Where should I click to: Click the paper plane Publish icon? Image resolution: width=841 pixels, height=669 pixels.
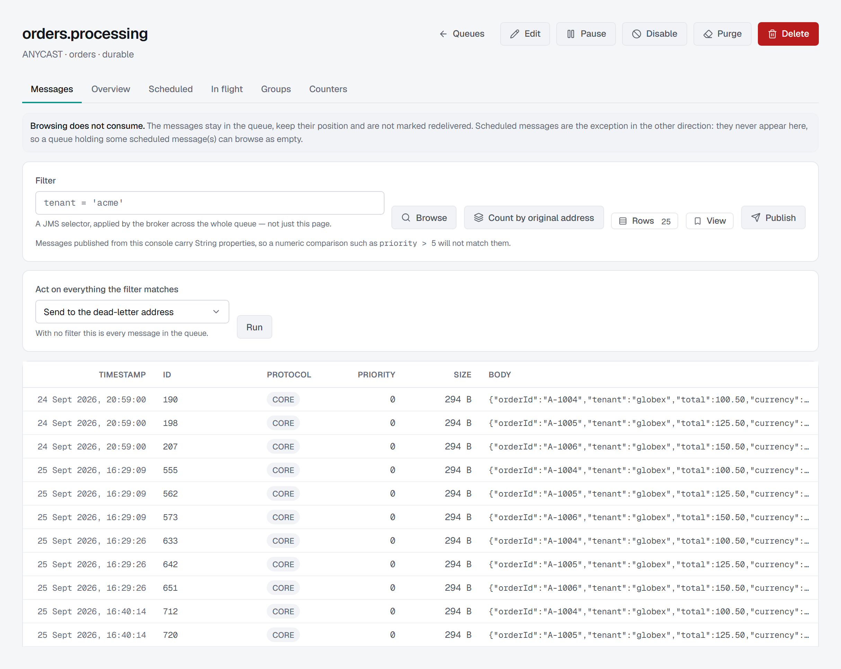(x=755, y=217)
